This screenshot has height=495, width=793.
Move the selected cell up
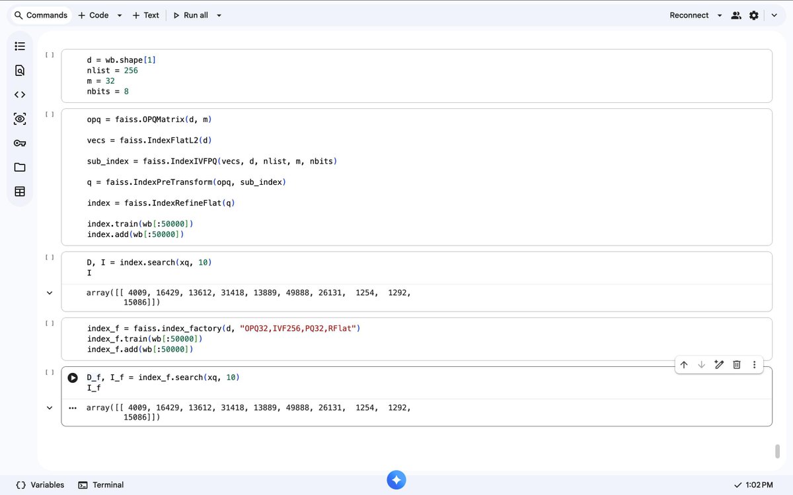point(684,364)
